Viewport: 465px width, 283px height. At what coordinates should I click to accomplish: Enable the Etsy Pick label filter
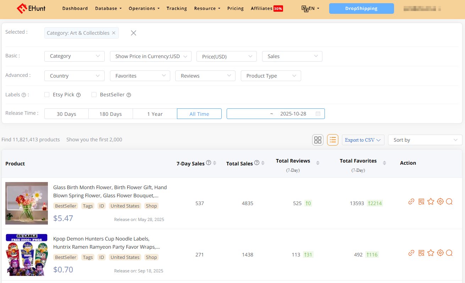(x=47, y=95)
